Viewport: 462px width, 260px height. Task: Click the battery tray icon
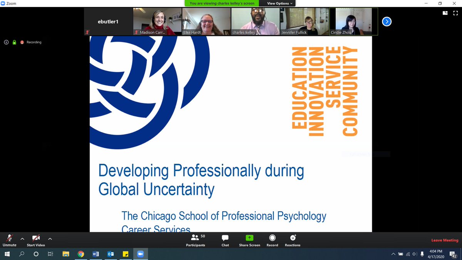401,254
